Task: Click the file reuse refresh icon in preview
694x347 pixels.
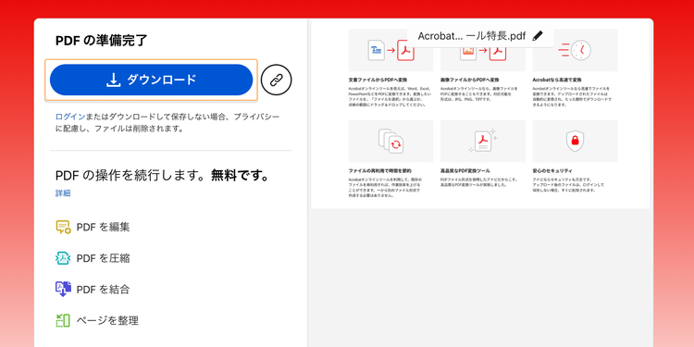Action: point(391,141)
